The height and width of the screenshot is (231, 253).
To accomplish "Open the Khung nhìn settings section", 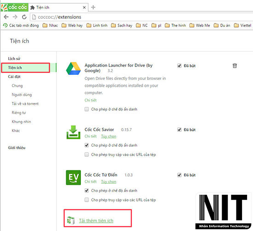I will point(21,122).
